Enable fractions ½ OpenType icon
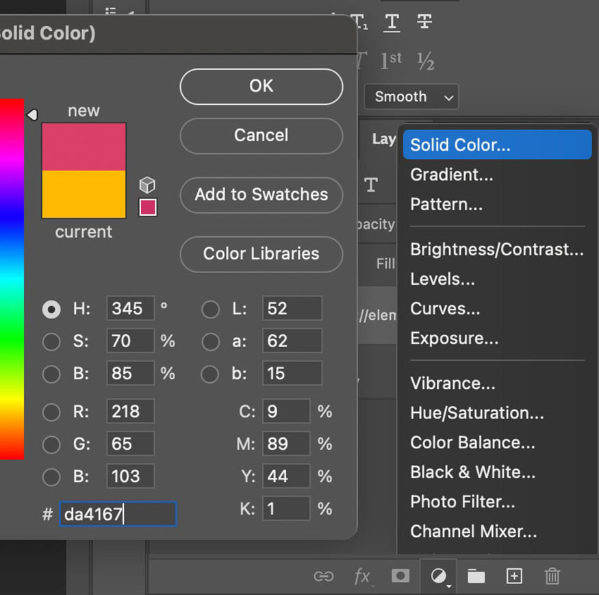 pos(426,61)
